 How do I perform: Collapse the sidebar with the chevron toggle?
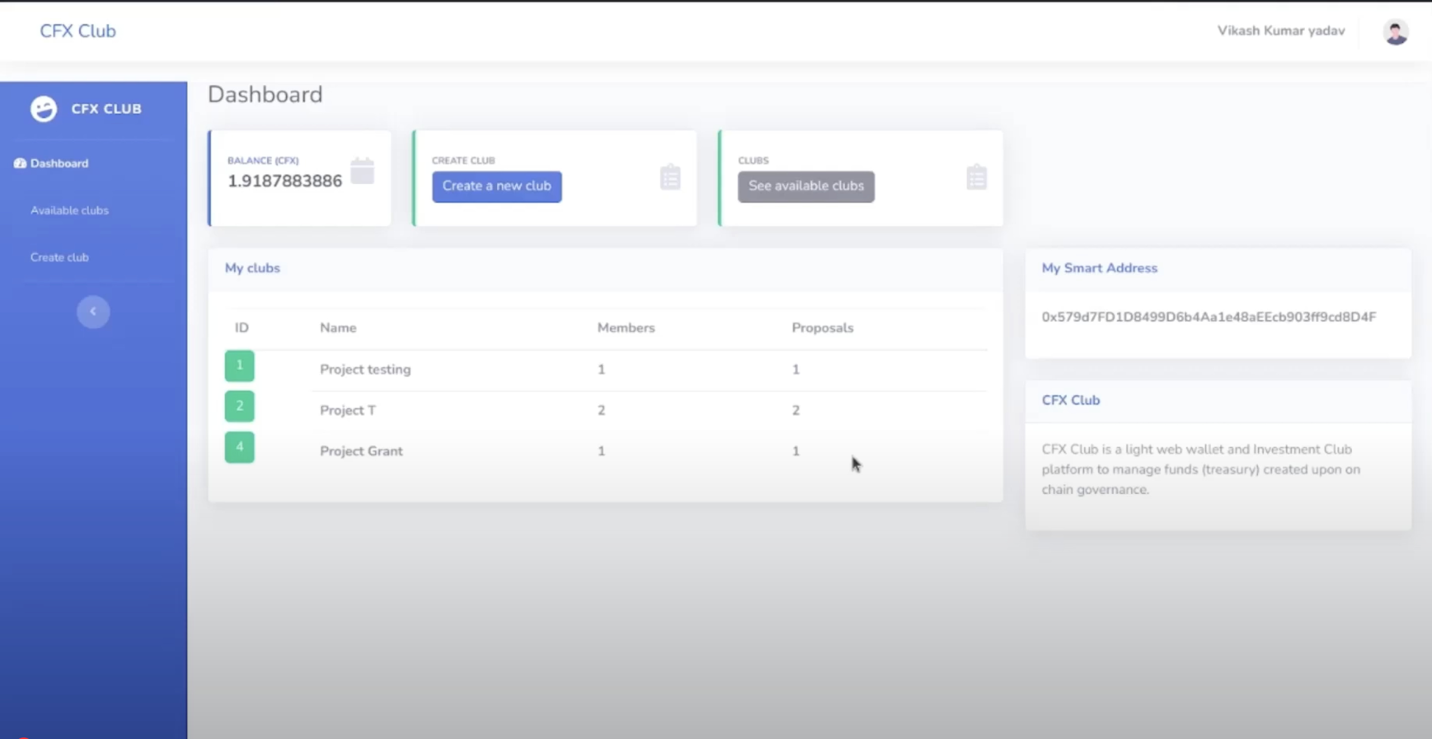coord(93,312)
